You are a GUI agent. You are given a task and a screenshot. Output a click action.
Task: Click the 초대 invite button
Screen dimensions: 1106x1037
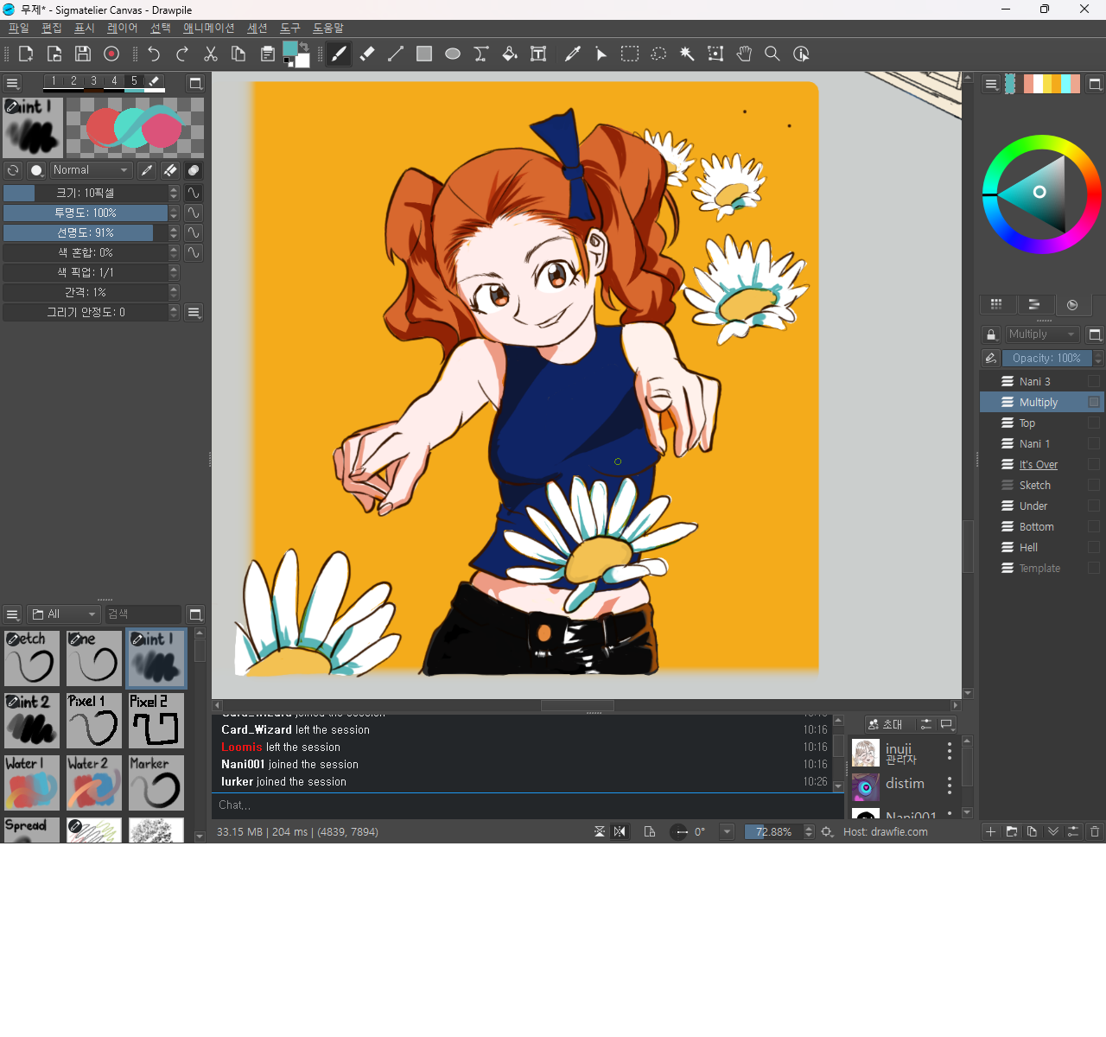click(886, 724)
